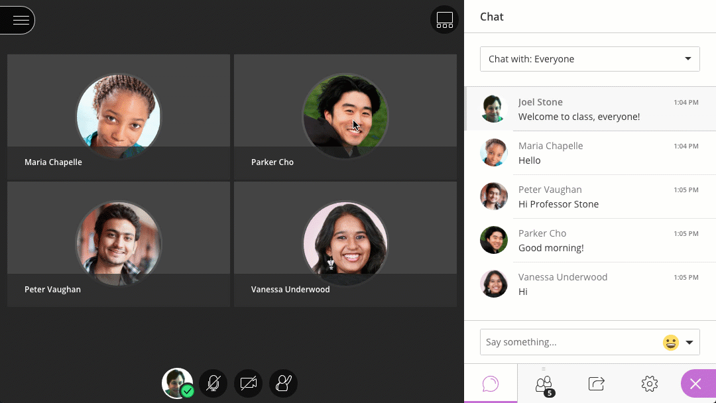The height and width of the screenshot is (403, 716).
Task: Click the Chat panel heading
Action: click(x=492, y=17)
